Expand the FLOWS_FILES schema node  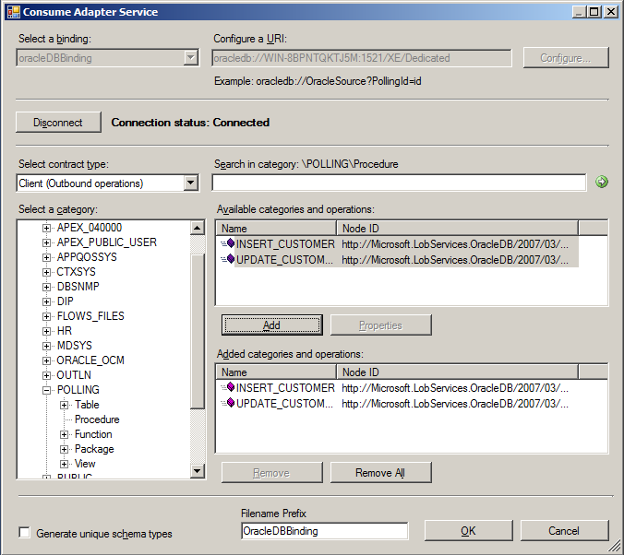pos(46,316)
